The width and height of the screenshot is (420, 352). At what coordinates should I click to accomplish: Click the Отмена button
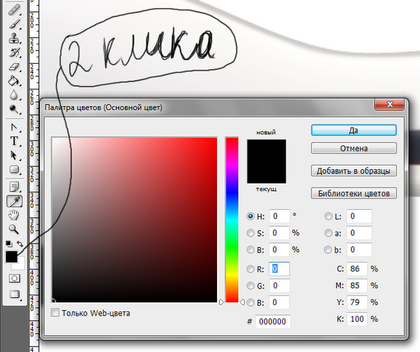pos(353,148)
